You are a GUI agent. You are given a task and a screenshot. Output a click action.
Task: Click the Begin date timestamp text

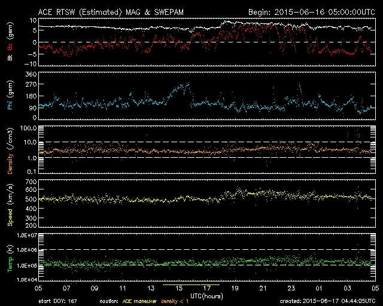coord(311,11)
